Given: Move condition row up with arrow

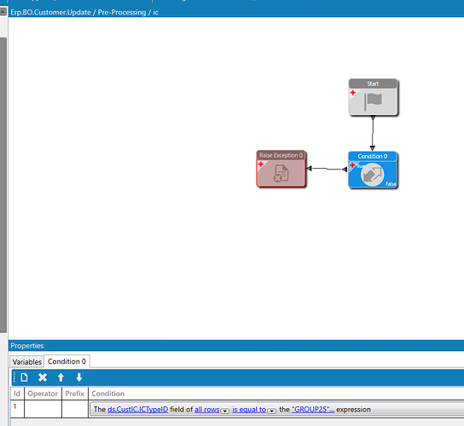Looking at the screenshot, I should pos(61,377).
